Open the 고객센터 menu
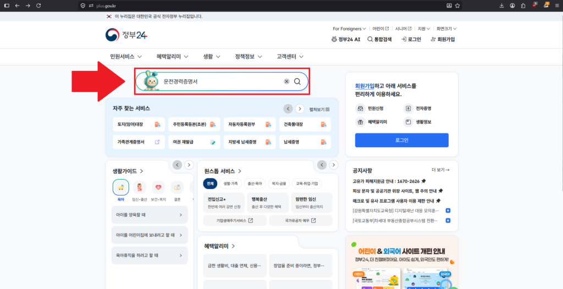Viewport: 563px width, 289px height. point(290,57)
